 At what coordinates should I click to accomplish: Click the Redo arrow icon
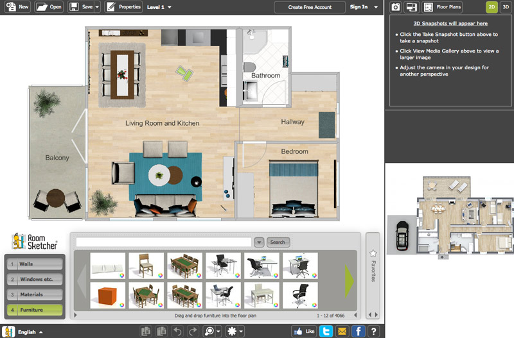tap(193, 331)
